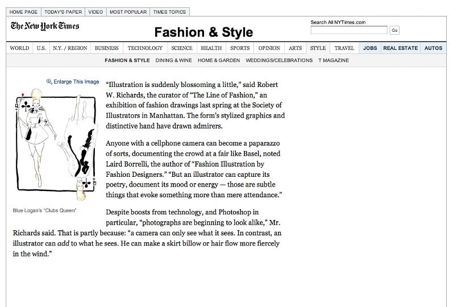
Task: Open the Weddings/Celebrations subsection
Action: point(279,60)
